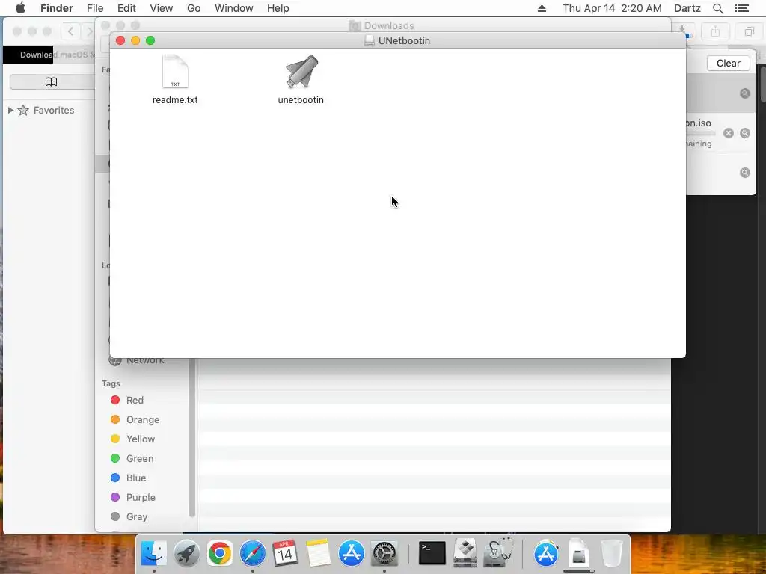Open Boot Camp Assistant from the Dock
The image size is (766, 574).
click(x=465, y=553)
